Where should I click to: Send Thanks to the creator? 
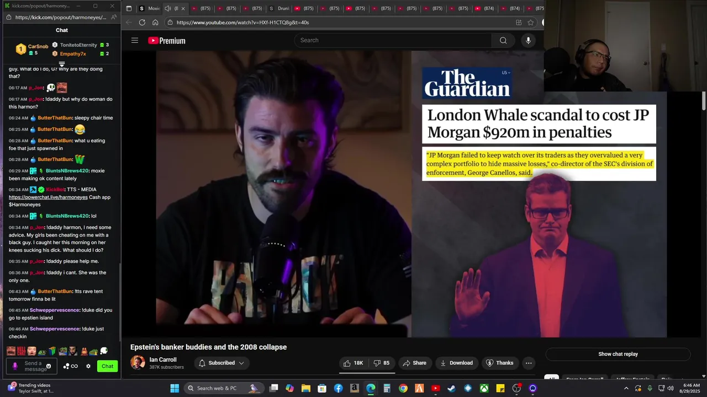(x=500, y=363)
